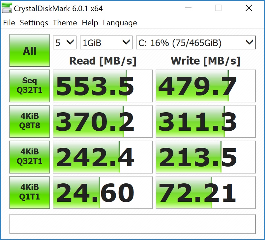Screen dimensions: 265x240
Task: Expand the test count dropdown showing 5
Action: coord(65,42)
